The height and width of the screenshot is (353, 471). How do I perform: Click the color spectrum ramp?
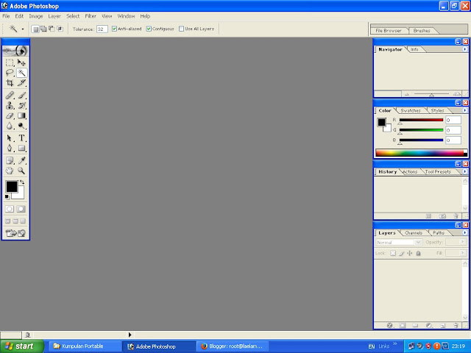click(x=421, y=153)
